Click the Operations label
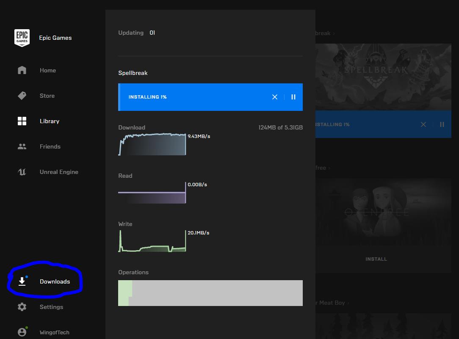Viewport: 459px width, 339px height. (133, 272)
